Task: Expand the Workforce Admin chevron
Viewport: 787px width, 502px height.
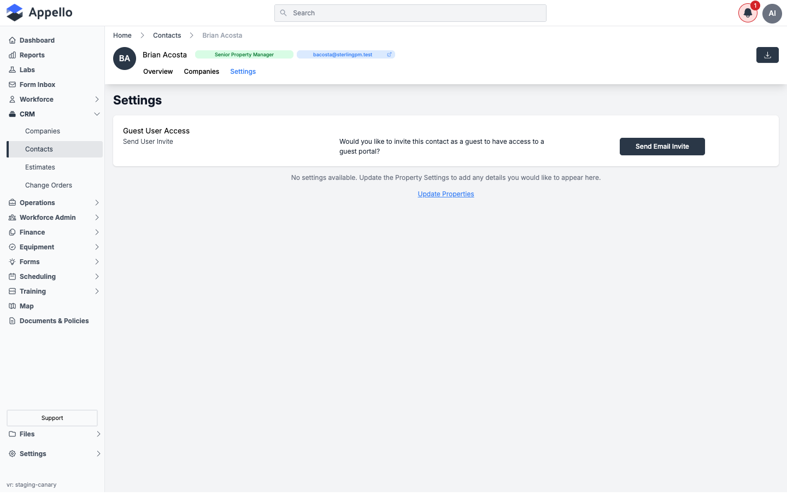Action: 97,218
